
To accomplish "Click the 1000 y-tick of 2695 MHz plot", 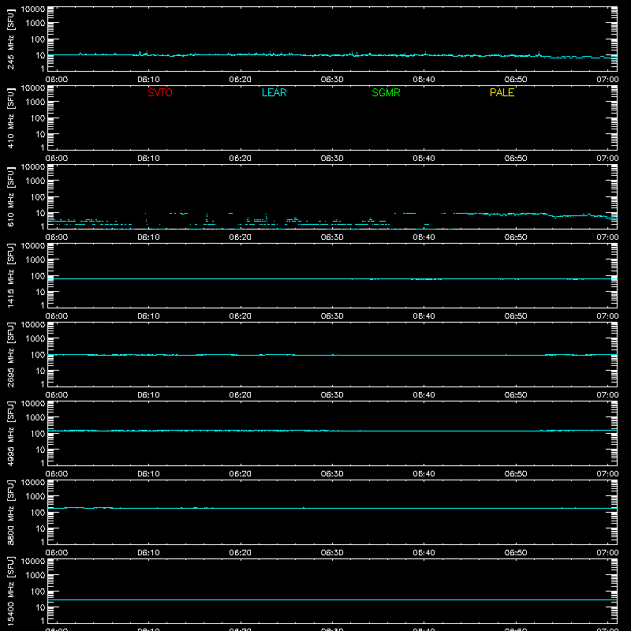I will click(x=35, y=339).
